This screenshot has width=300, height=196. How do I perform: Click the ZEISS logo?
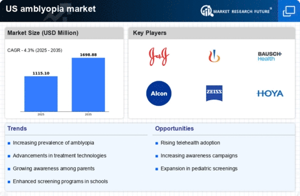coord(214,93)
